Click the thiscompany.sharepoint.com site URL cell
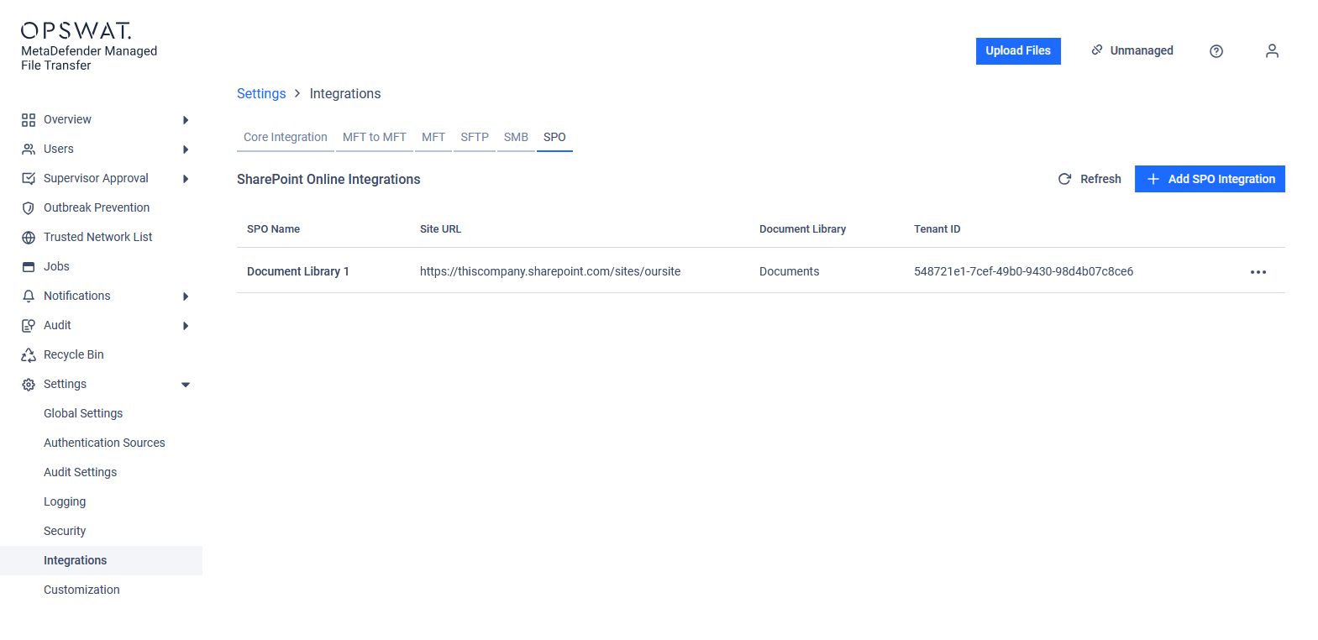Image resolution: width=1318 pixels, height=640 pixels. [550, 271]
